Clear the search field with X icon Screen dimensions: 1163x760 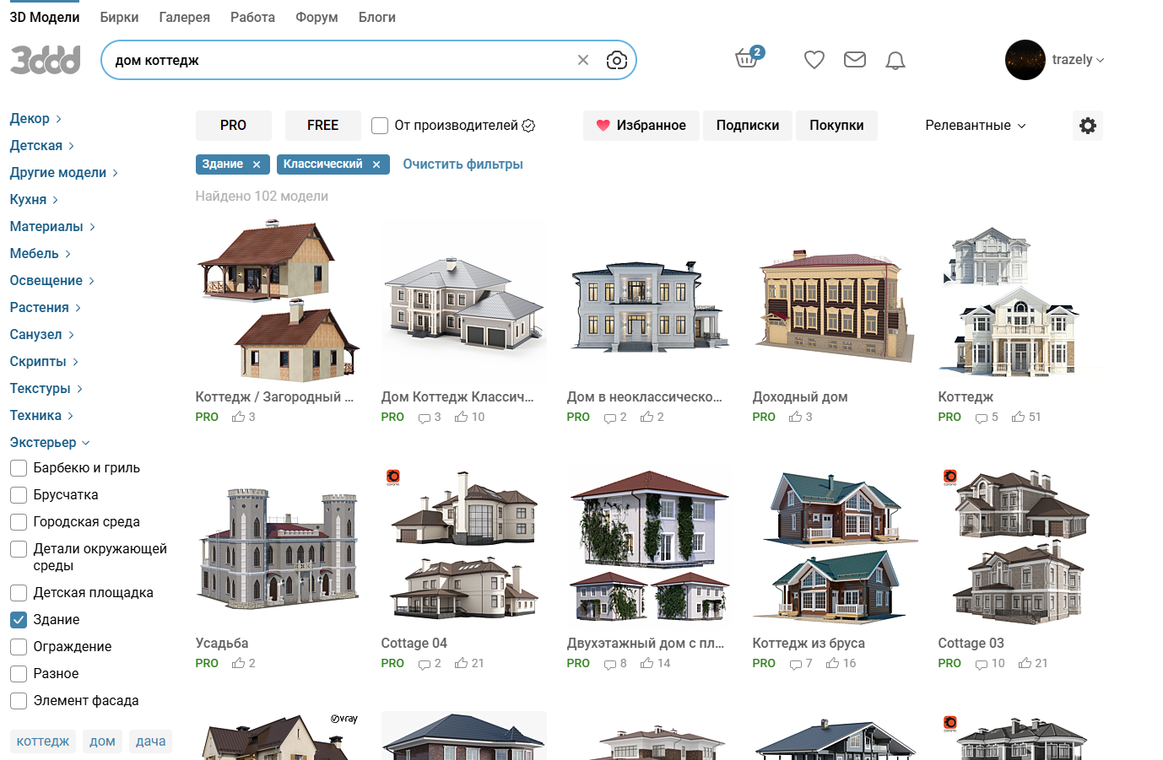583,60
